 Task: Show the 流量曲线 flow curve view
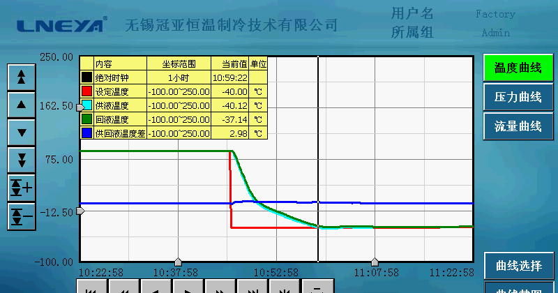[518, 126]
